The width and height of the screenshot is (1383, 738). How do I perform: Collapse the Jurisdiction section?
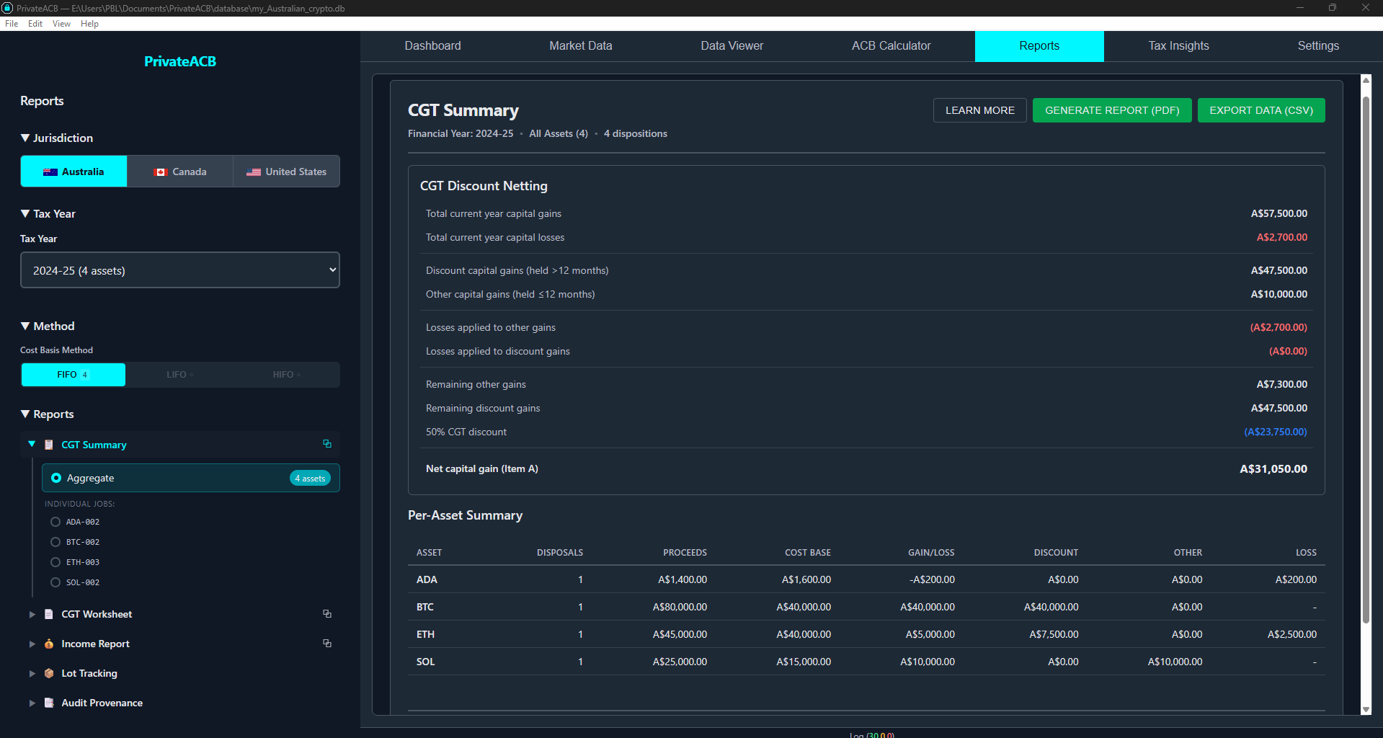pyautogui.click(x=26, y=138)
